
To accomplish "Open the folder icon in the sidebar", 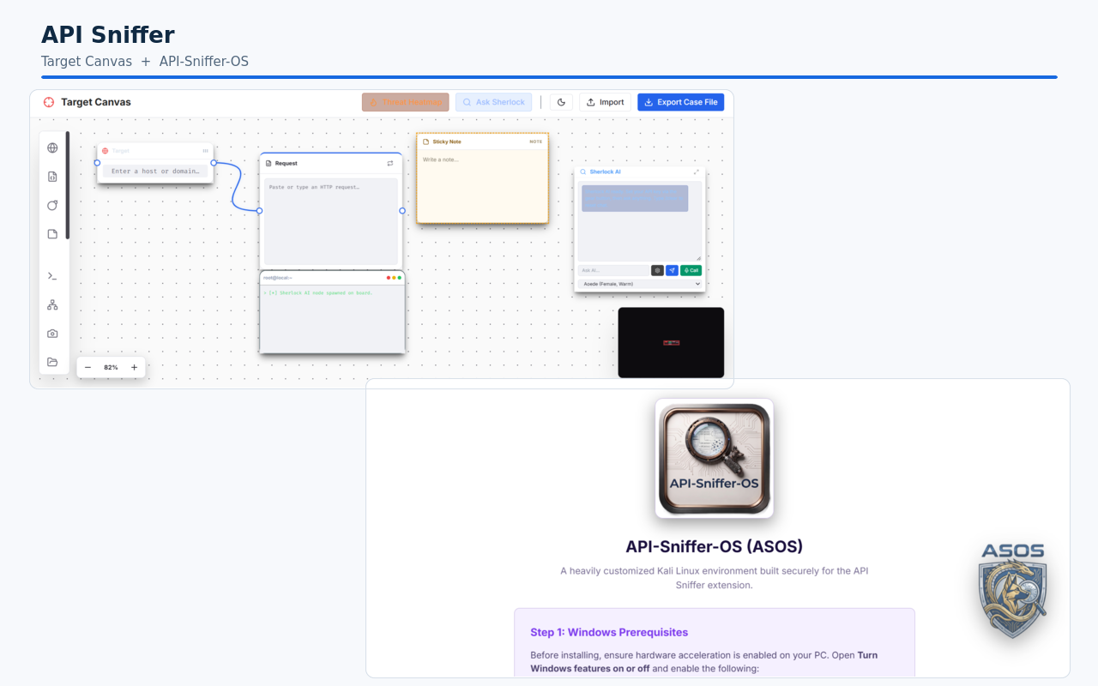I will tap(52, 362).
